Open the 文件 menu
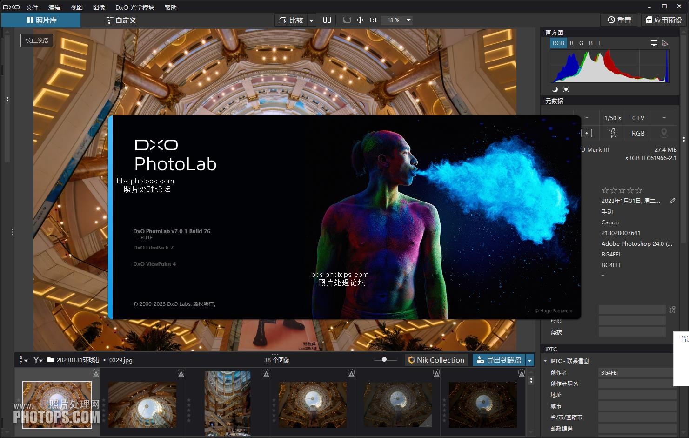Image resolution: width=689 pixels, height=438 pixels. coord(32,7)
